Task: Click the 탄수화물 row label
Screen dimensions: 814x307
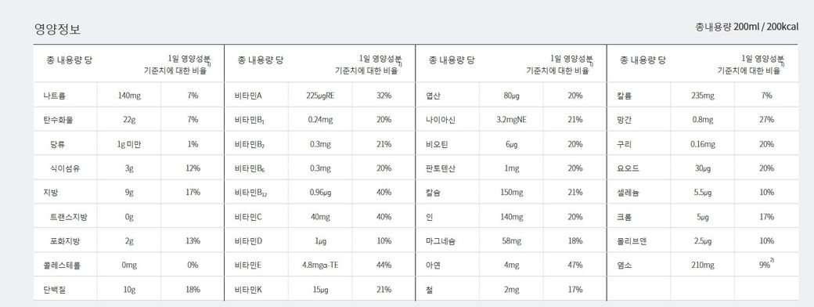Action: point(58,120)
